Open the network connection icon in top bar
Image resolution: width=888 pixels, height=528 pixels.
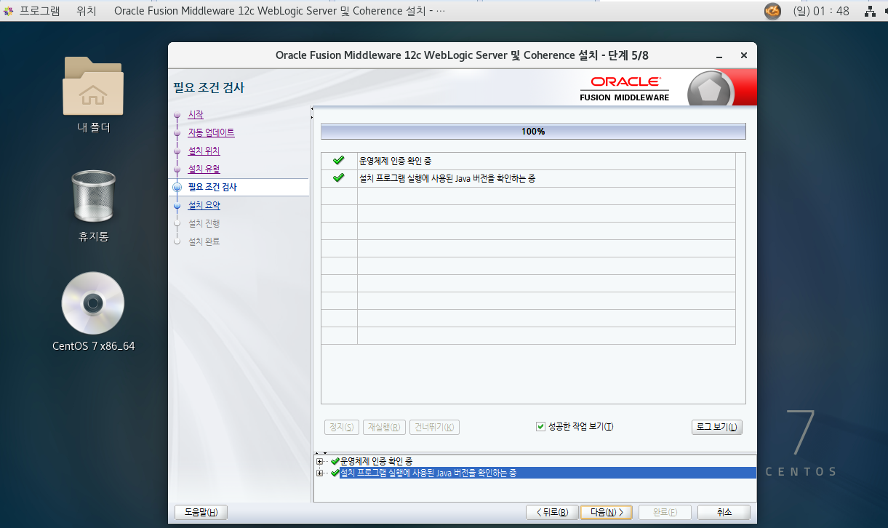pyautogui.click(x=870, y=11)
